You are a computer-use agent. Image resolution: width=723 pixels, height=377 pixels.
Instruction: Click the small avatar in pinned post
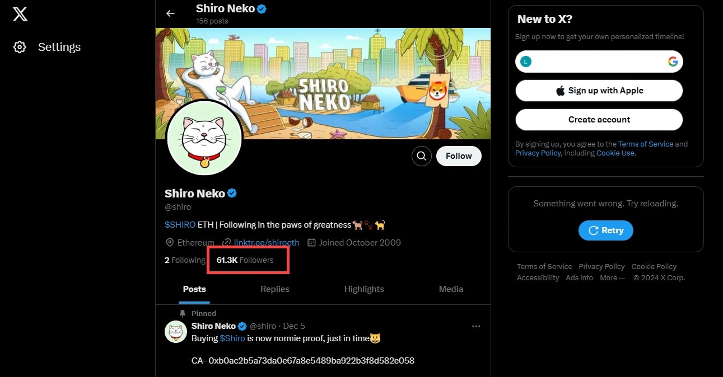[x=175, y=332]
